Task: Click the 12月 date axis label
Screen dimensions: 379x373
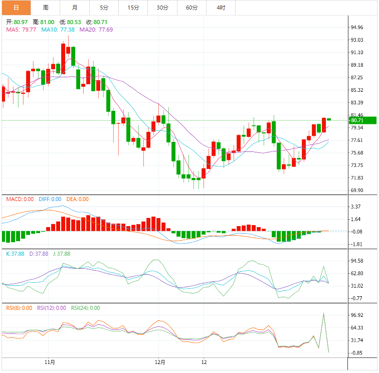Action: [159, 361]
